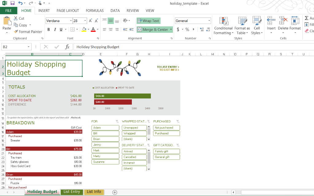314x196 pixels.
Task: Open the Name Box dropdown arrow
Action: [29, 47]
